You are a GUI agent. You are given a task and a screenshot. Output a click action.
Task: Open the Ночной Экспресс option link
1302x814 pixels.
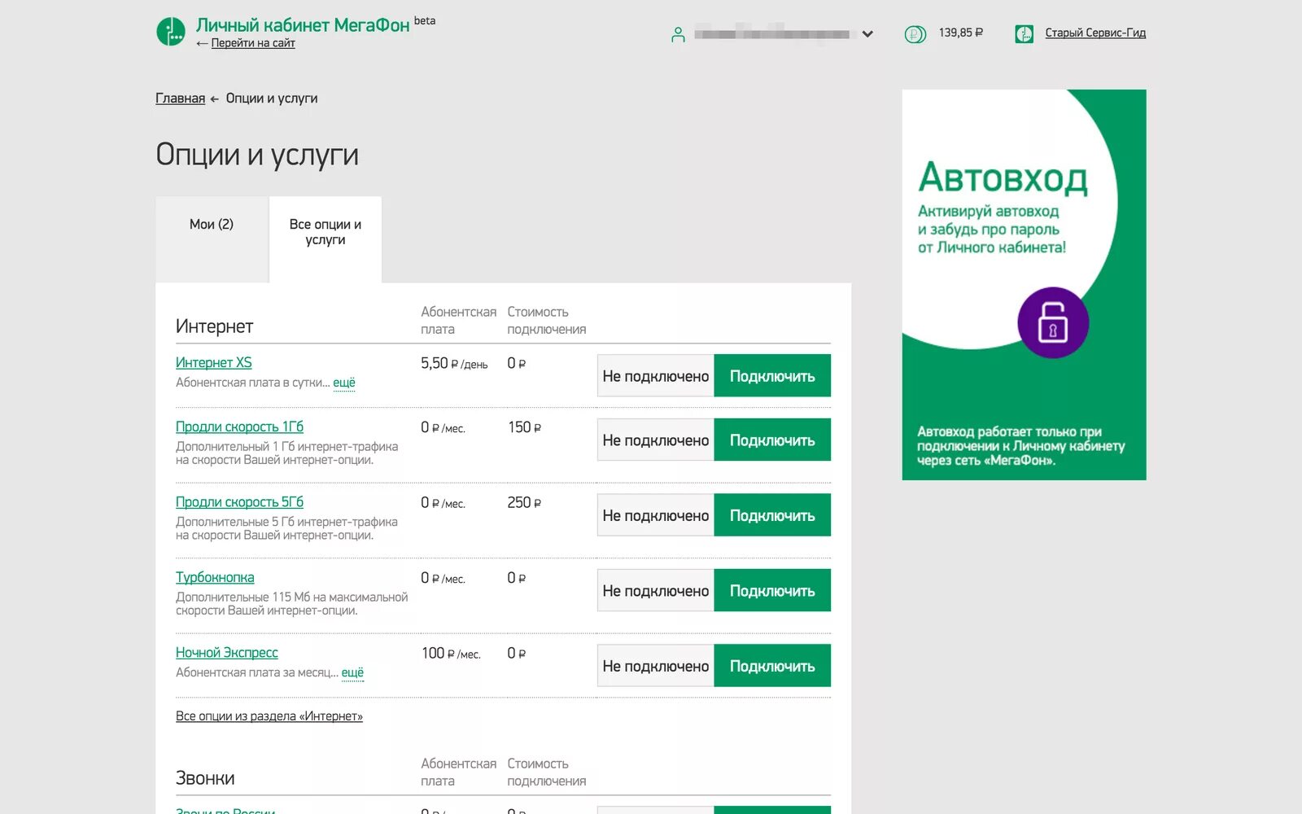click(x=227, y=653)
